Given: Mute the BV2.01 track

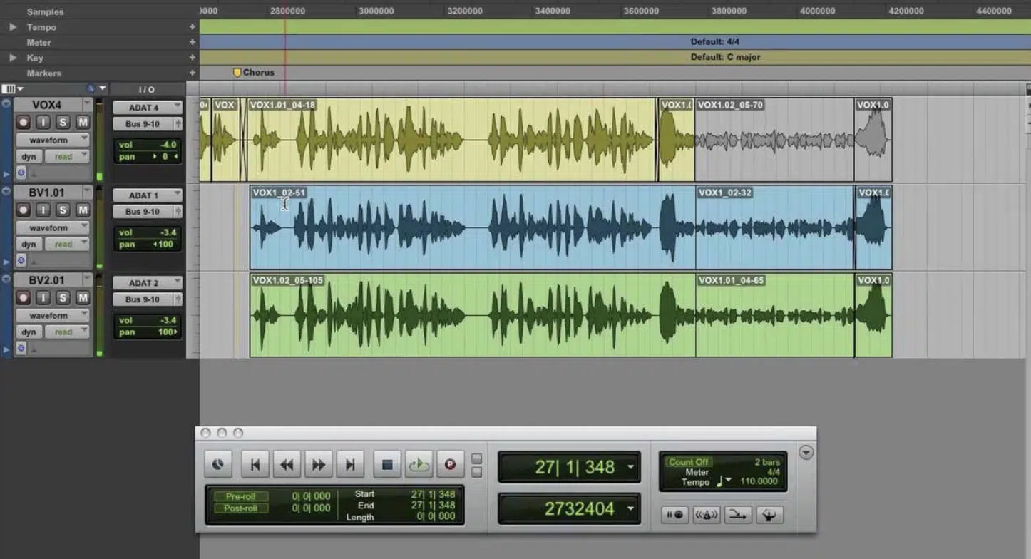Looking at the screenshot, I should [x=83, y=298].
